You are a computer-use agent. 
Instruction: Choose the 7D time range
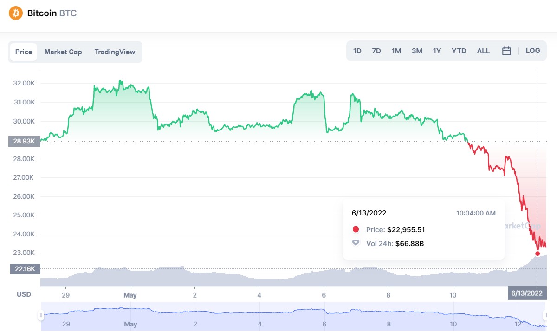(x=376, y=51)
